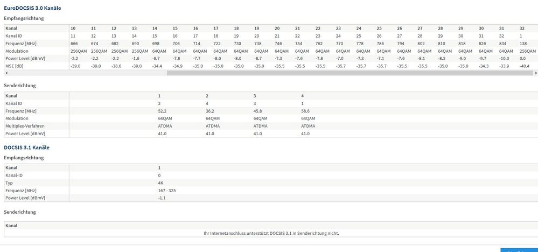Click the power level value -10.0
The width and height of the screenshot is (538, 252).
pos(504,58)
